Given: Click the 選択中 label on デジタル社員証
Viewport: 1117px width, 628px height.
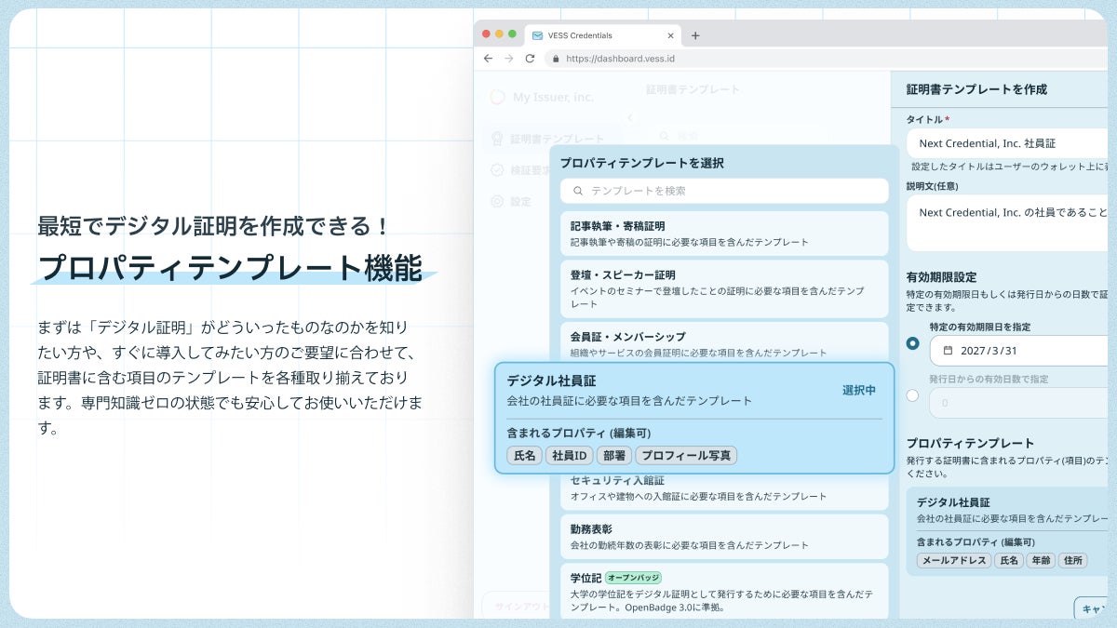Looking at the screenshot, I should pos(859,390).
